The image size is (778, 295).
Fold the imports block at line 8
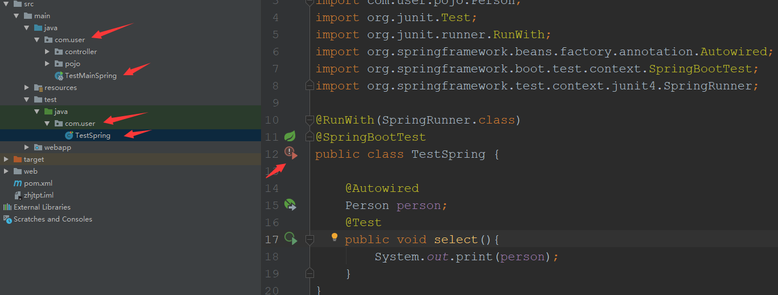(x=309, y=85)
